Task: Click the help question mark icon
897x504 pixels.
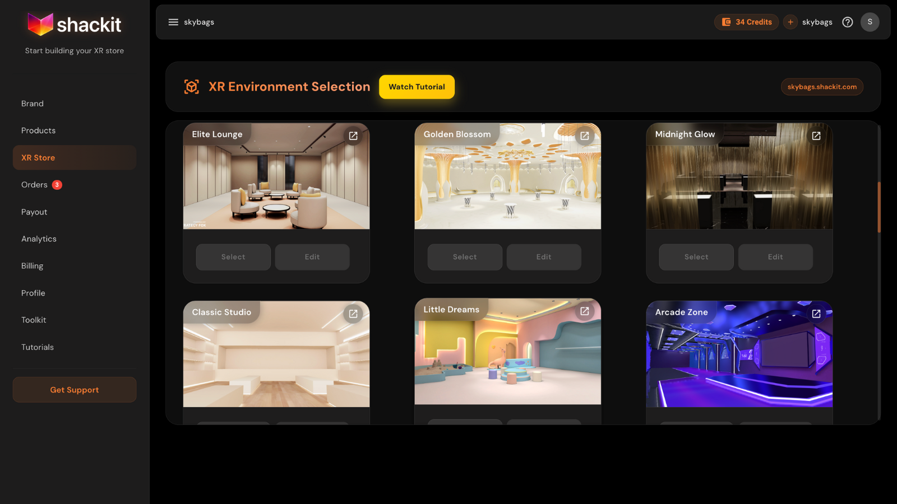Action: click(847, 22)
